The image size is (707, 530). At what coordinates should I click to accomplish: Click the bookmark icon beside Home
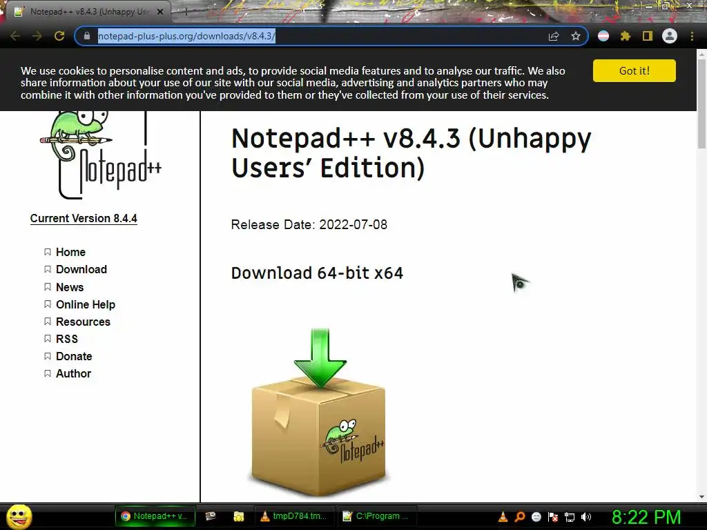pyautogui.click(x=48, y=252)
